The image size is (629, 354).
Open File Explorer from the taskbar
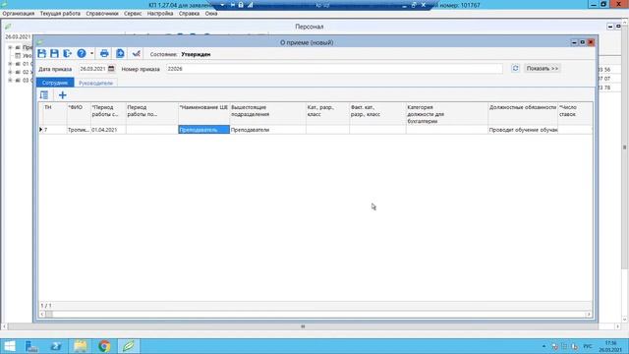tap(81, 346)
